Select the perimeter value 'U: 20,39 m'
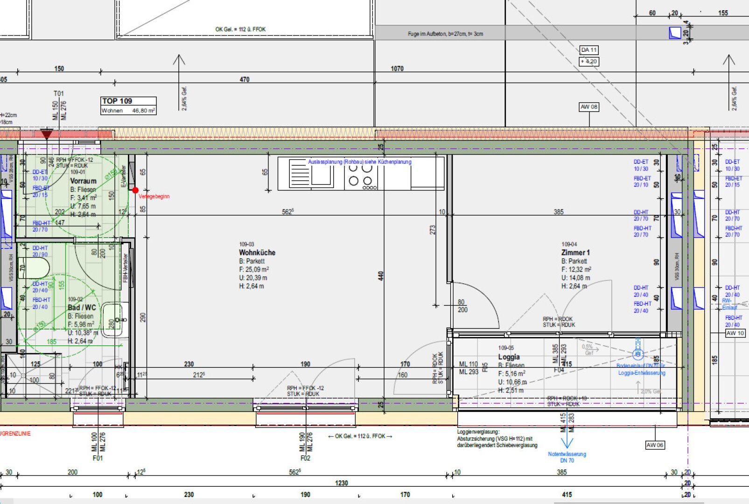The image size is (749, 504). [x=253, y=278]
